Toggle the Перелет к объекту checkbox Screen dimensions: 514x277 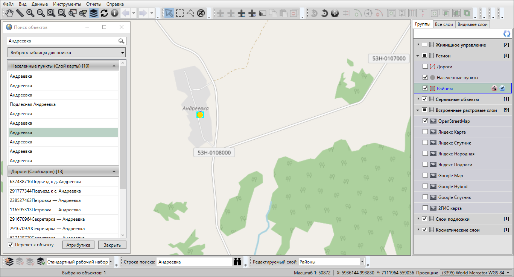pos(11,245)
